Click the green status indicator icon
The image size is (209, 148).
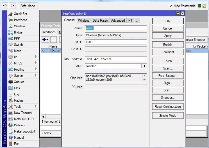[x=200, y=6]
